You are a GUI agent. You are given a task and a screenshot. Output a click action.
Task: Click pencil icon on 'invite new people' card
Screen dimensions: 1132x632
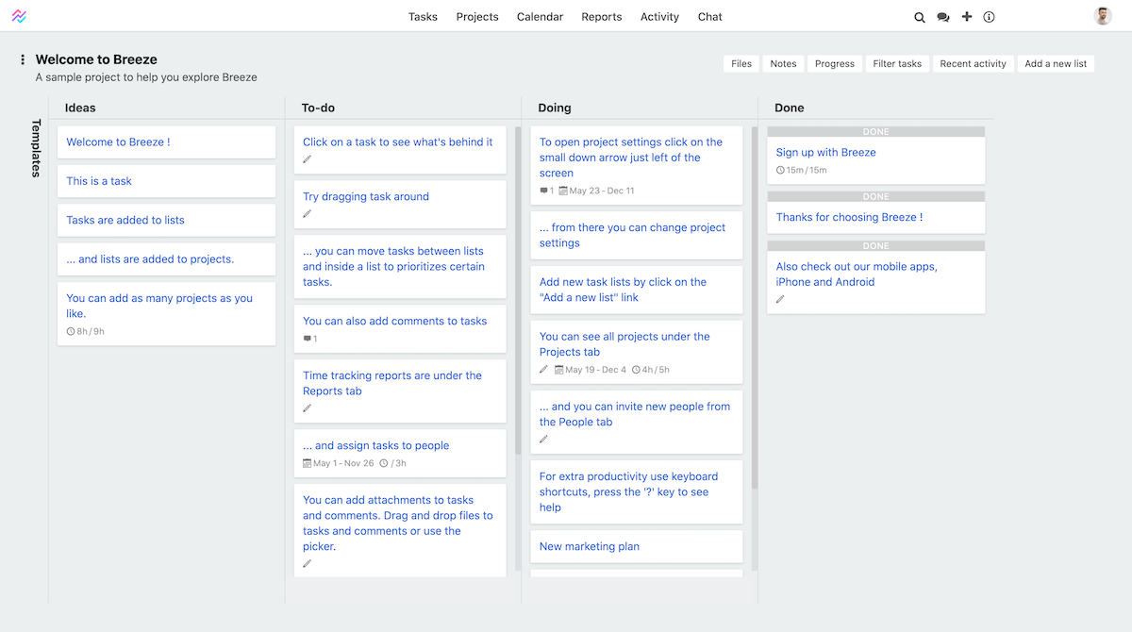pos(543,440)
